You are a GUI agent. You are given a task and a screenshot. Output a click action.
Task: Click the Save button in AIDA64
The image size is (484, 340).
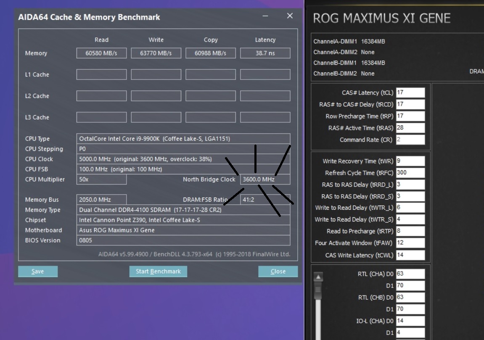coord(38,271)
